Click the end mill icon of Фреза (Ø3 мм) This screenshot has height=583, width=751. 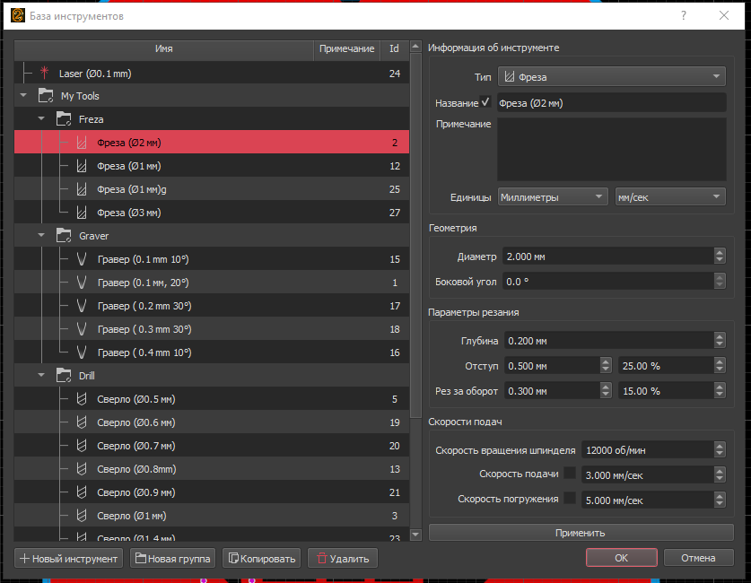[x=82, y=213]
